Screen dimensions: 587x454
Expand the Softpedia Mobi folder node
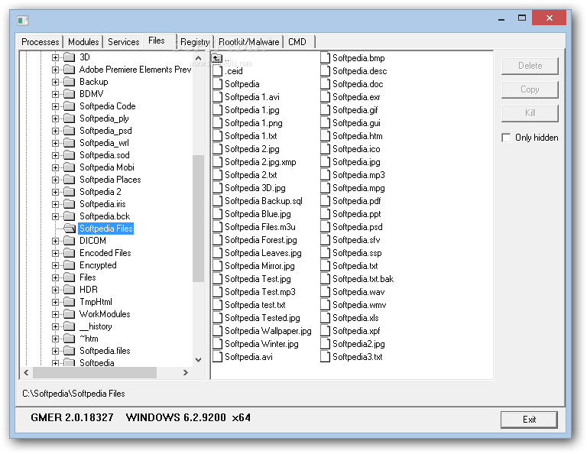coord(55,167)
